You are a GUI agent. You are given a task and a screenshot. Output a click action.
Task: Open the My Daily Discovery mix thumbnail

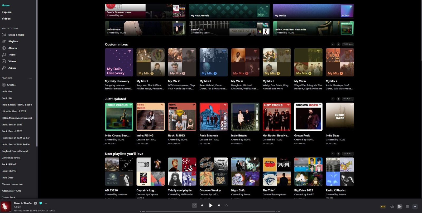[x=119, y=62]
